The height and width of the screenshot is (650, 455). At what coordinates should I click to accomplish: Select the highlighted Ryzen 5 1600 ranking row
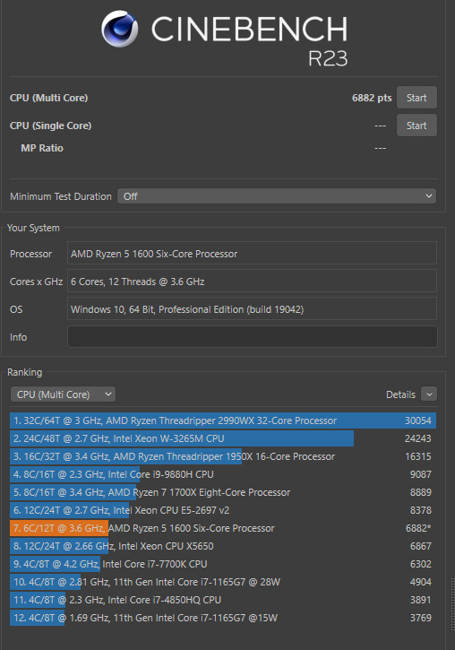point(223,528)
